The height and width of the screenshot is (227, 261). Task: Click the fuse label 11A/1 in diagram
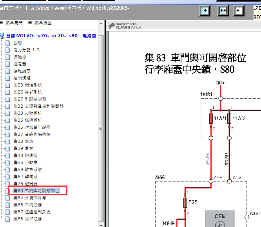tap(220, 119)
